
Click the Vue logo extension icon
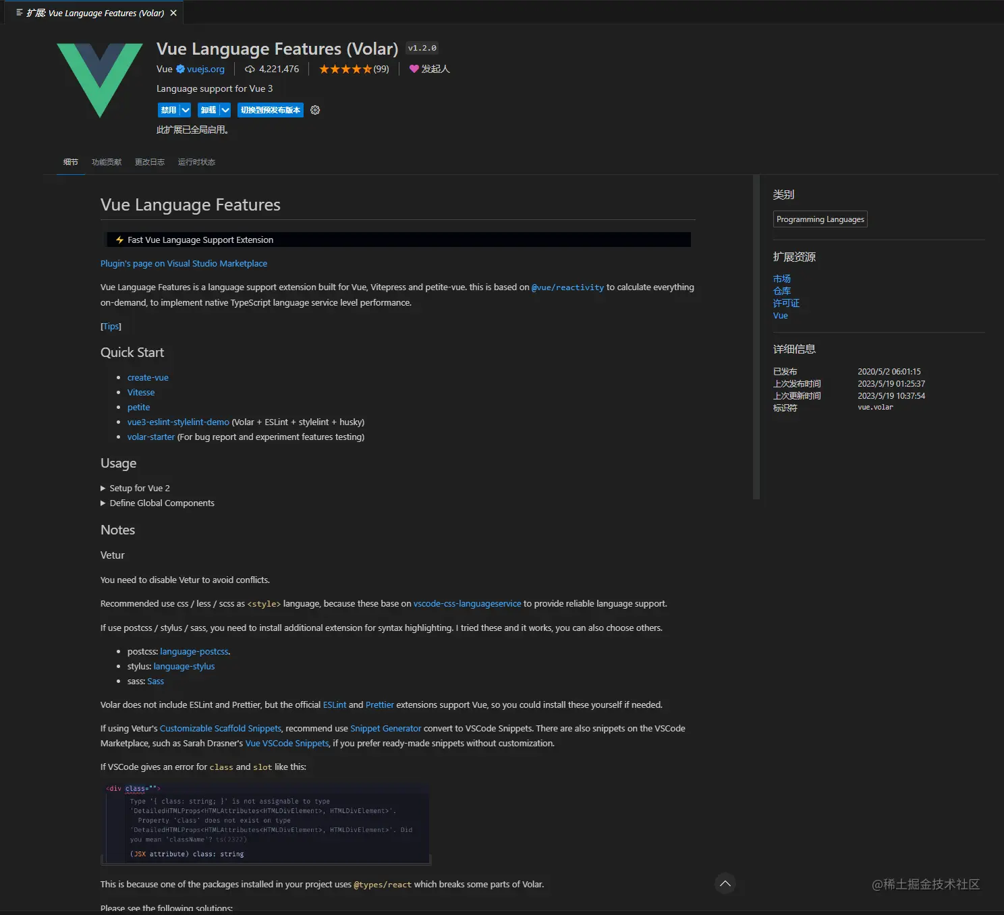coord(100,80)
